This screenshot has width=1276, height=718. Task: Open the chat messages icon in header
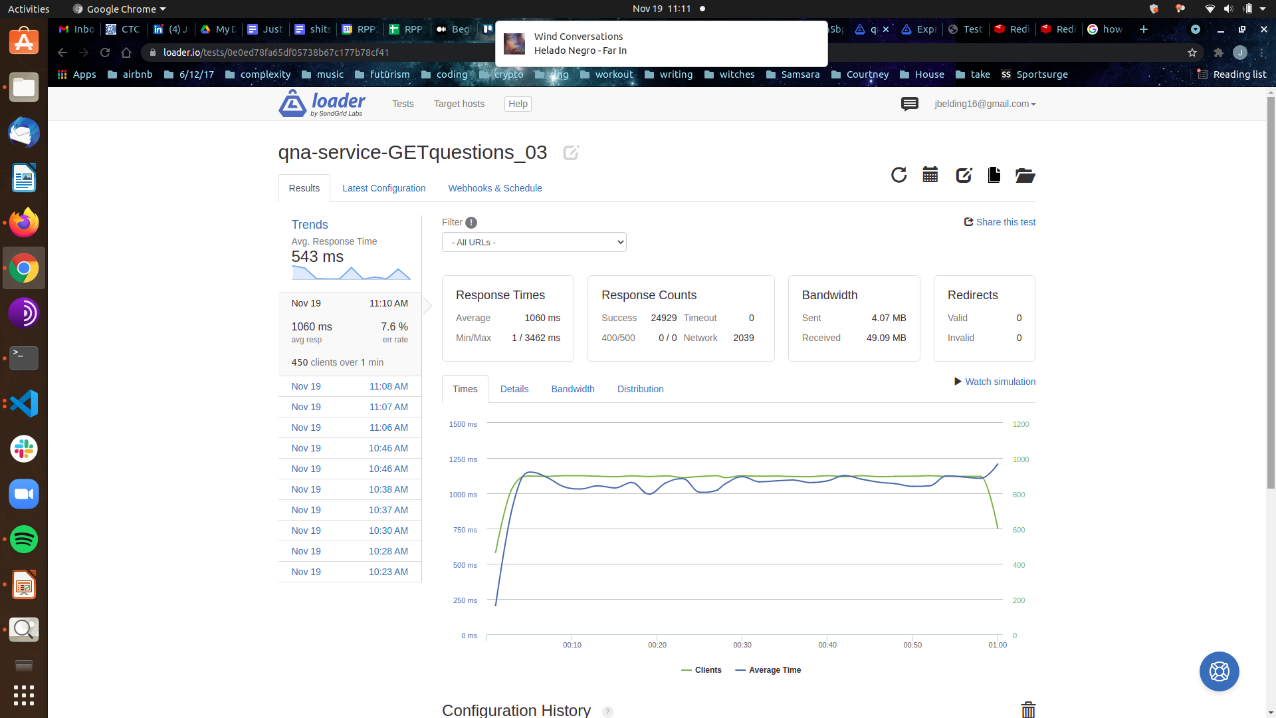click(x=909, y=104)
